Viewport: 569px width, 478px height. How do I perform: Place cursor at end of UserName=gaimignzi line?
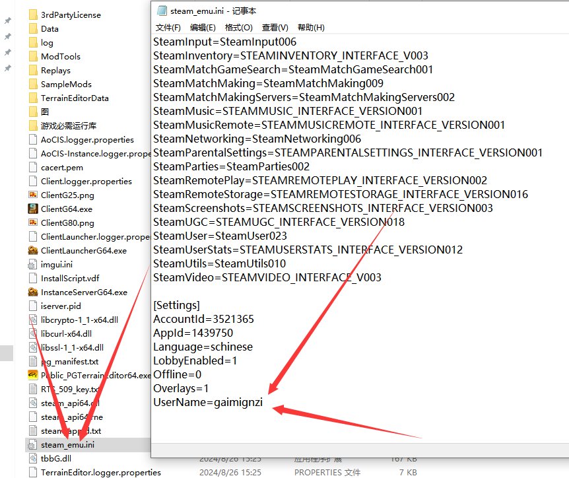pos(263,402)
